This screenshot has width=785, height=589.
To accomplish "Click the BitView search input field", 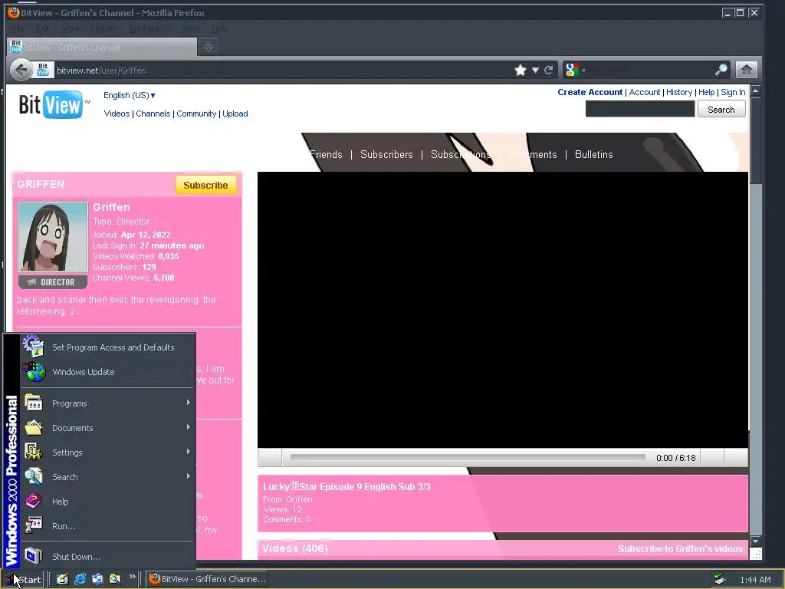I will pos(640,109).
